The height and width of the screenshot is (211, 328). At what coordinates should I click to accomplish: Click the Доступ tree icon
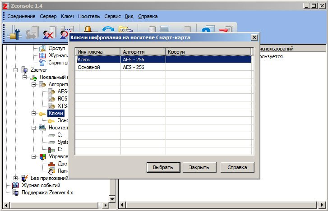[42, 48]
